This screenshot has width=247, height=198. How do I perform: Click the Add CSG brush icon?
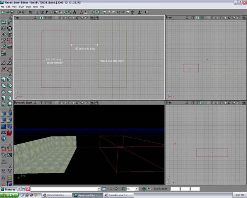pos(3,114)
